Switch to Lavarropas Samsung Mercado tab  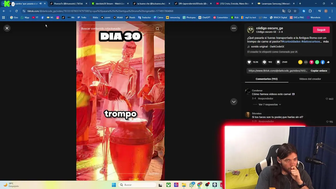click(x=276, y=4)
